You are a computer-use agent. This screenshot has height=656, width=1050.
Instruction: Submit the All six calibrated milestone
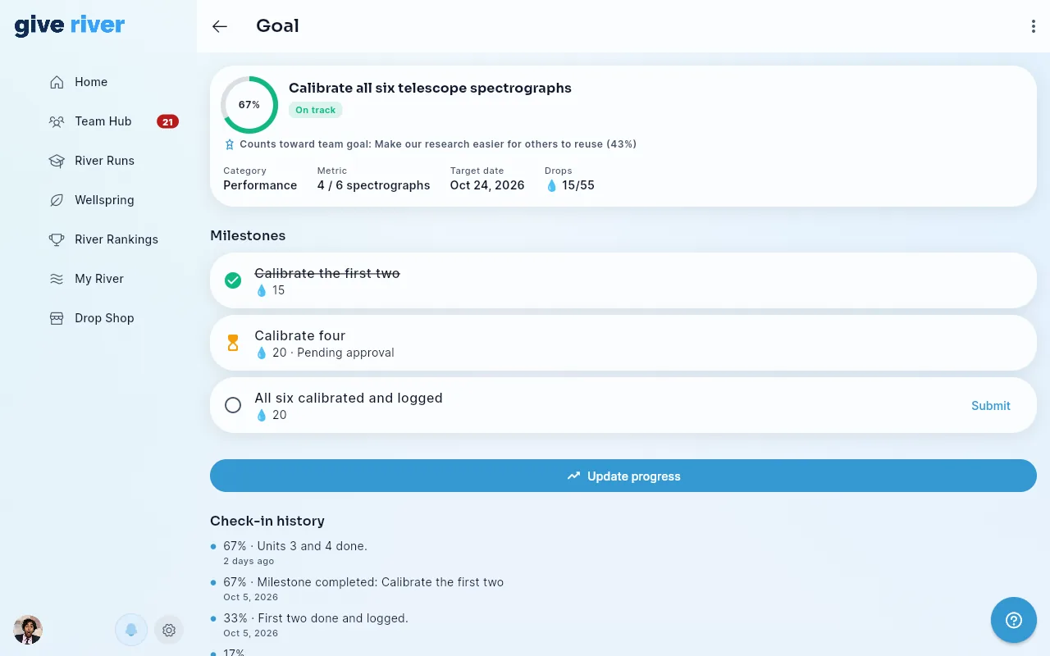tap(991, 405)
